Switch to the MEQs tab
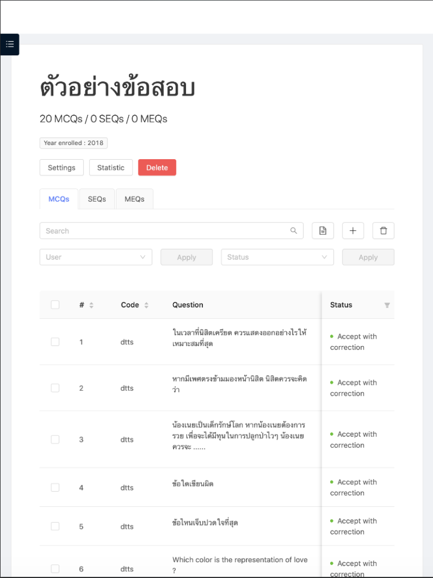Image resolution: width=433 pixels, height=578 pixels. click(135, 199)
